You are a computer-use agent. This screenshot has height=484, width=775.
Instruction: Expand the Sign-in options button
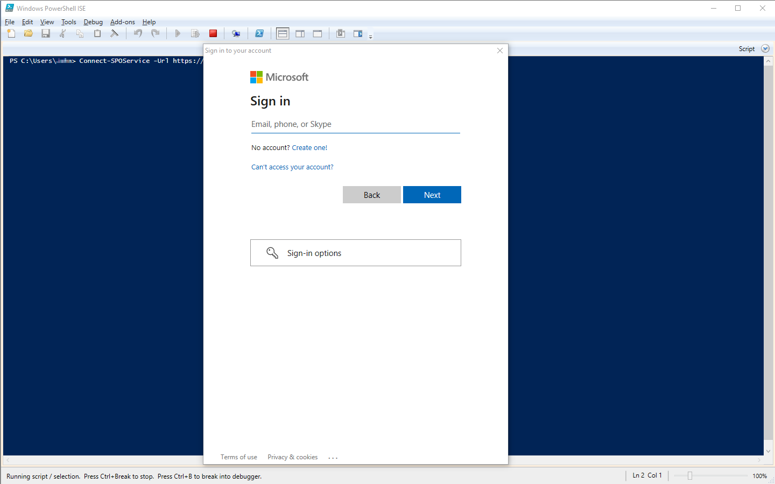coord(355,253)
